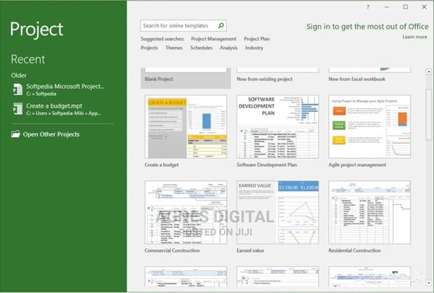This screenshot has width=434, height=293.
Task: Click the search magnifier icon
Action: tap(221, 26)
